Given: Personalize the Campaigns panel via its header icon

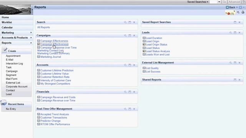Looking at the screenshot, I should click(125, 36).
